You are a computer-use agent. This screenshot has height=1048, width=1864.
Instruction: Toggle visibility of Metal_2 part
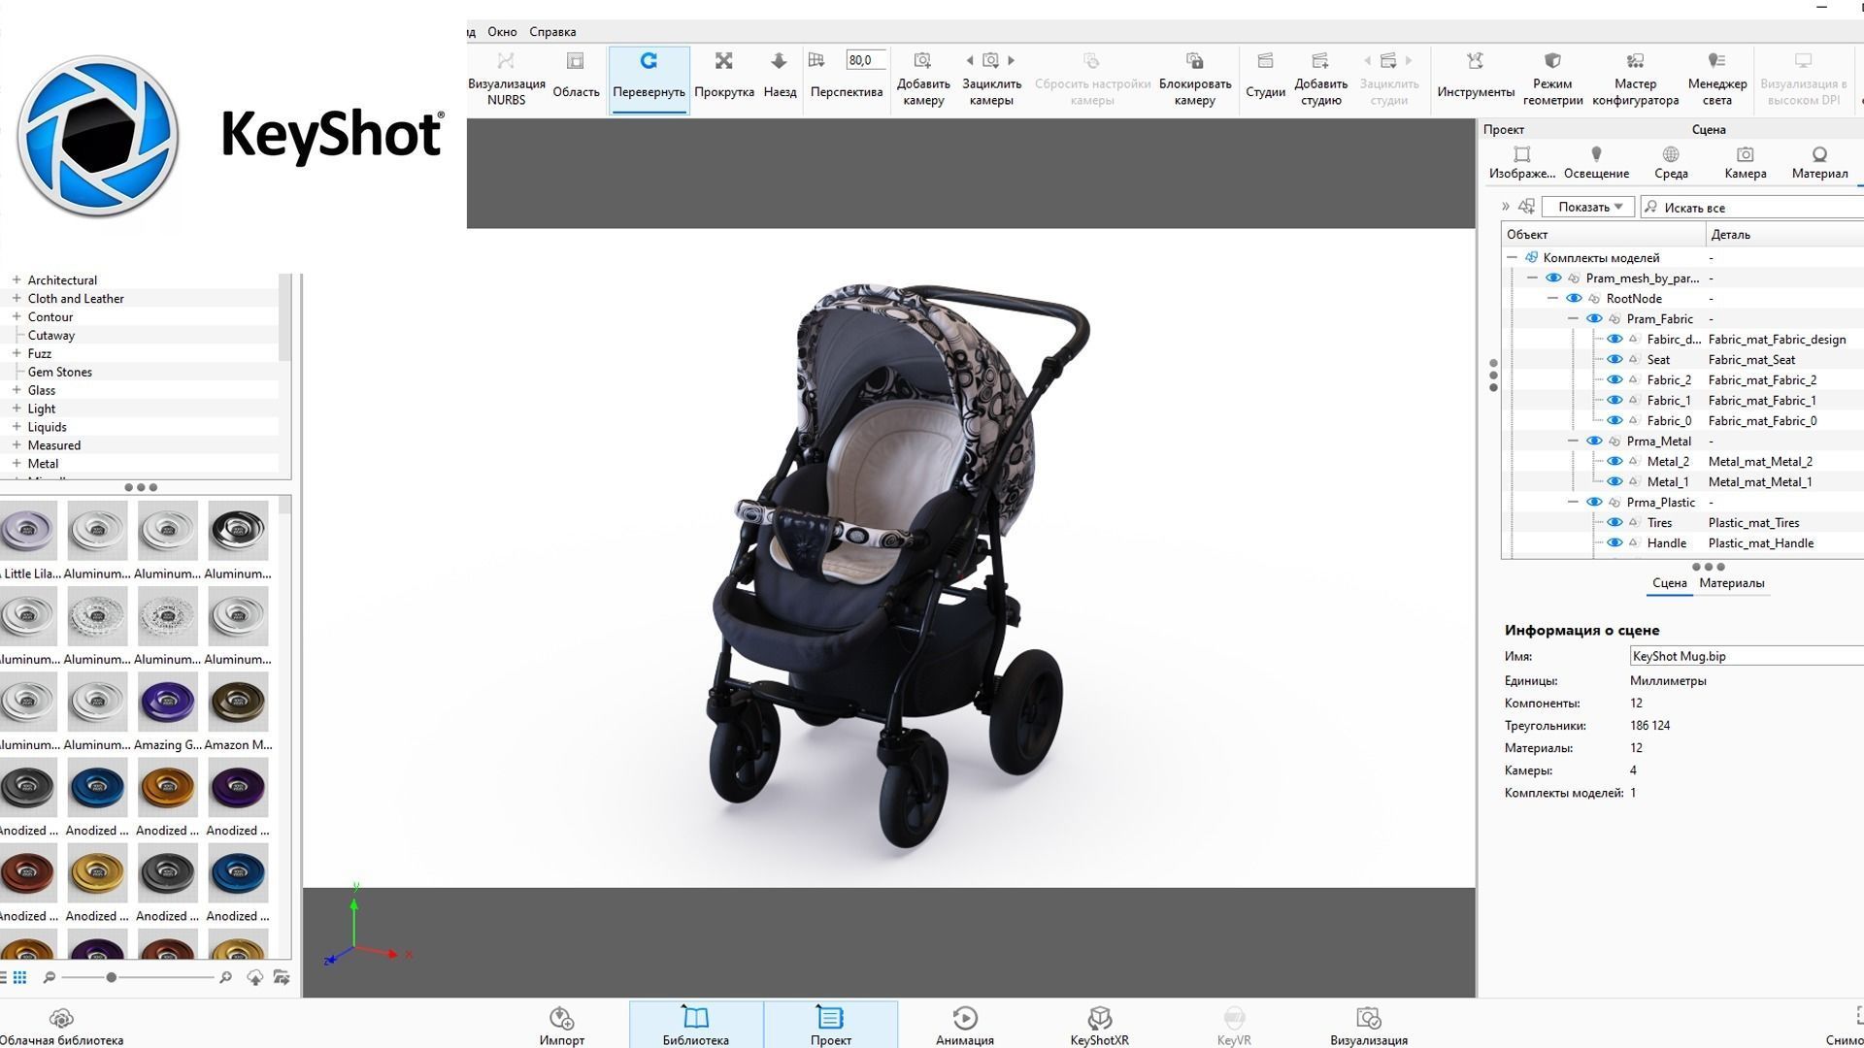pos(1614,461)
